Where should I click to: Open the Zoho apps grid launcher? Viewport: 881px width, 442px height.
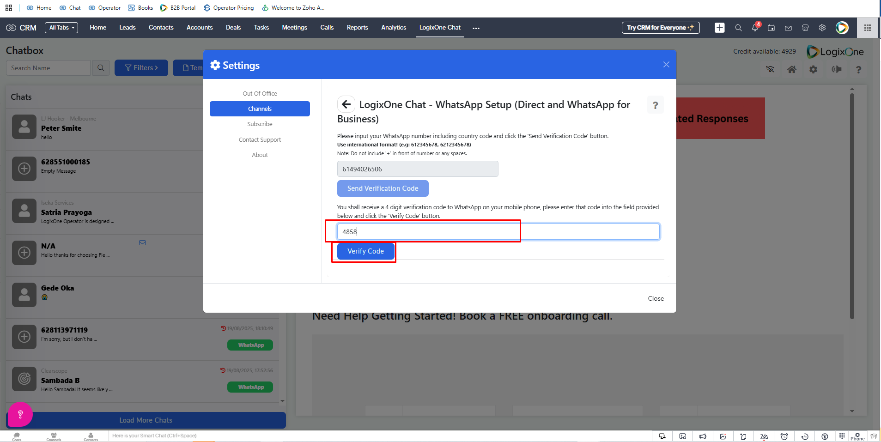[868, 28]
